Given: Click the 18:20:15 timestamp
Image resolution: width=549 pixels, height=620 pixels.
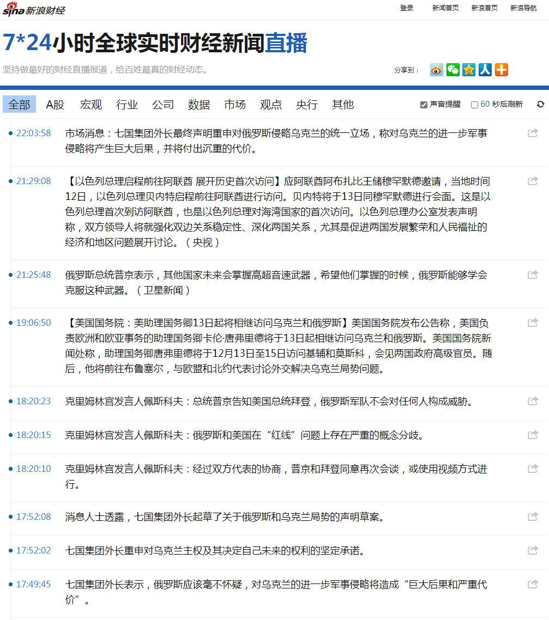Looking at the screenshot, I should 34,435.
